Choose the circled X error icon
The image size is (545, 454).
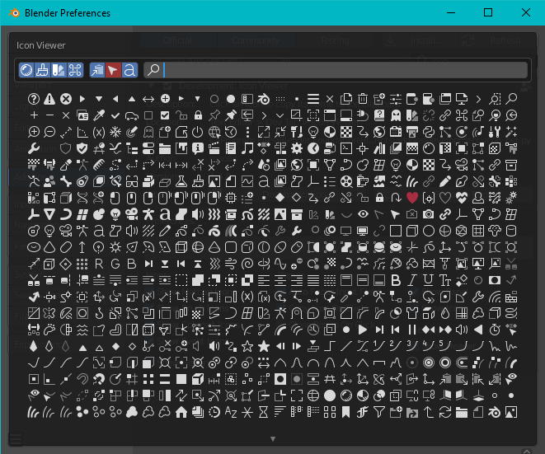click(x=66, y=99)
